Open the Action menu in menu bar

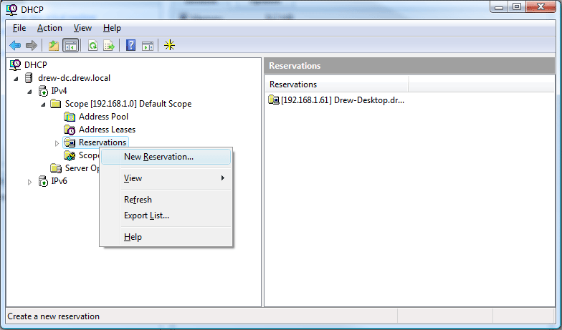point(49,28)
